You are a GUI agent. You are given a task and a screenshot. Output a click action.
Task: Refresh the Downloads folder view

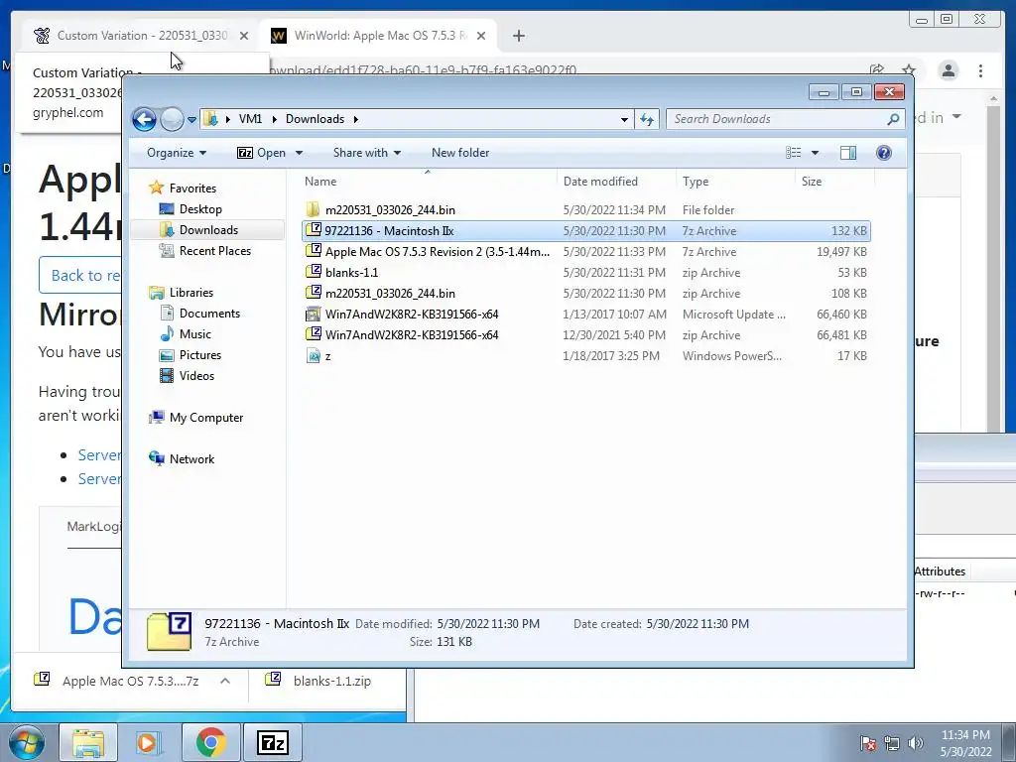[647, 119]
